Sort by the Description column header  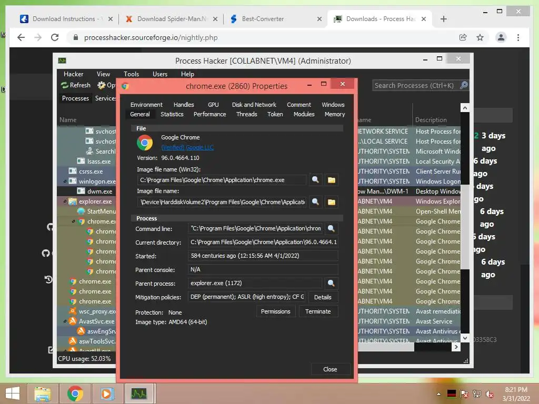point(431,120)
